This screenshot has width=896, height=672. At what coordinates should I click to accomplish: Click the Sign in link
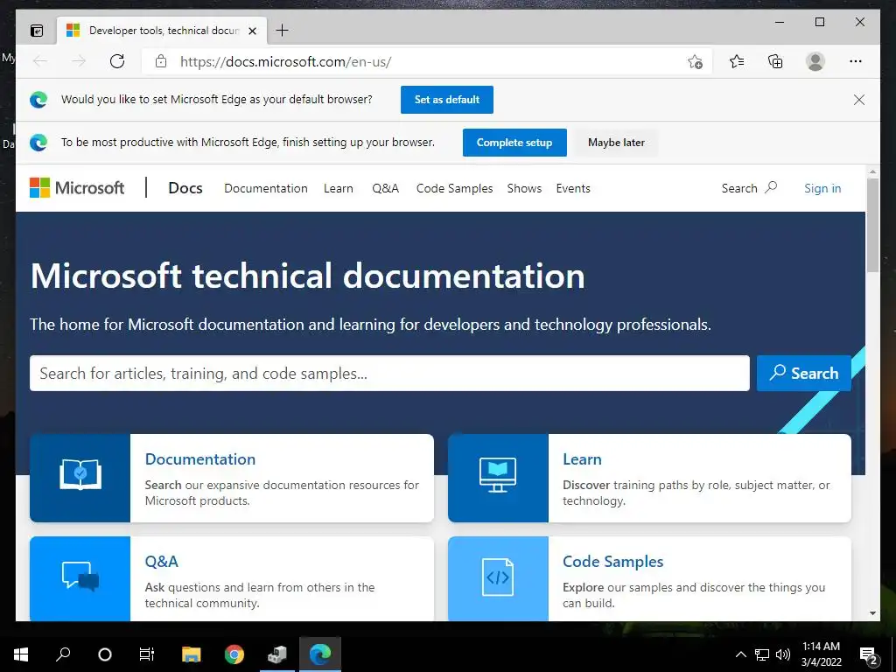pos(822,189)
